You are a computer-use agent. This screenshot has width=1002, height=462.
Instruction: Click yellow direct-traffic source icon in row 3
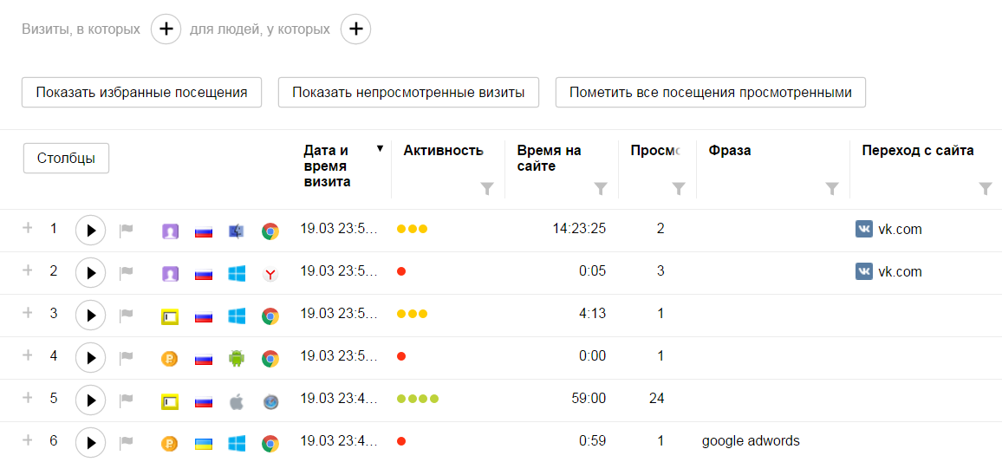click(x=169, y=316)
